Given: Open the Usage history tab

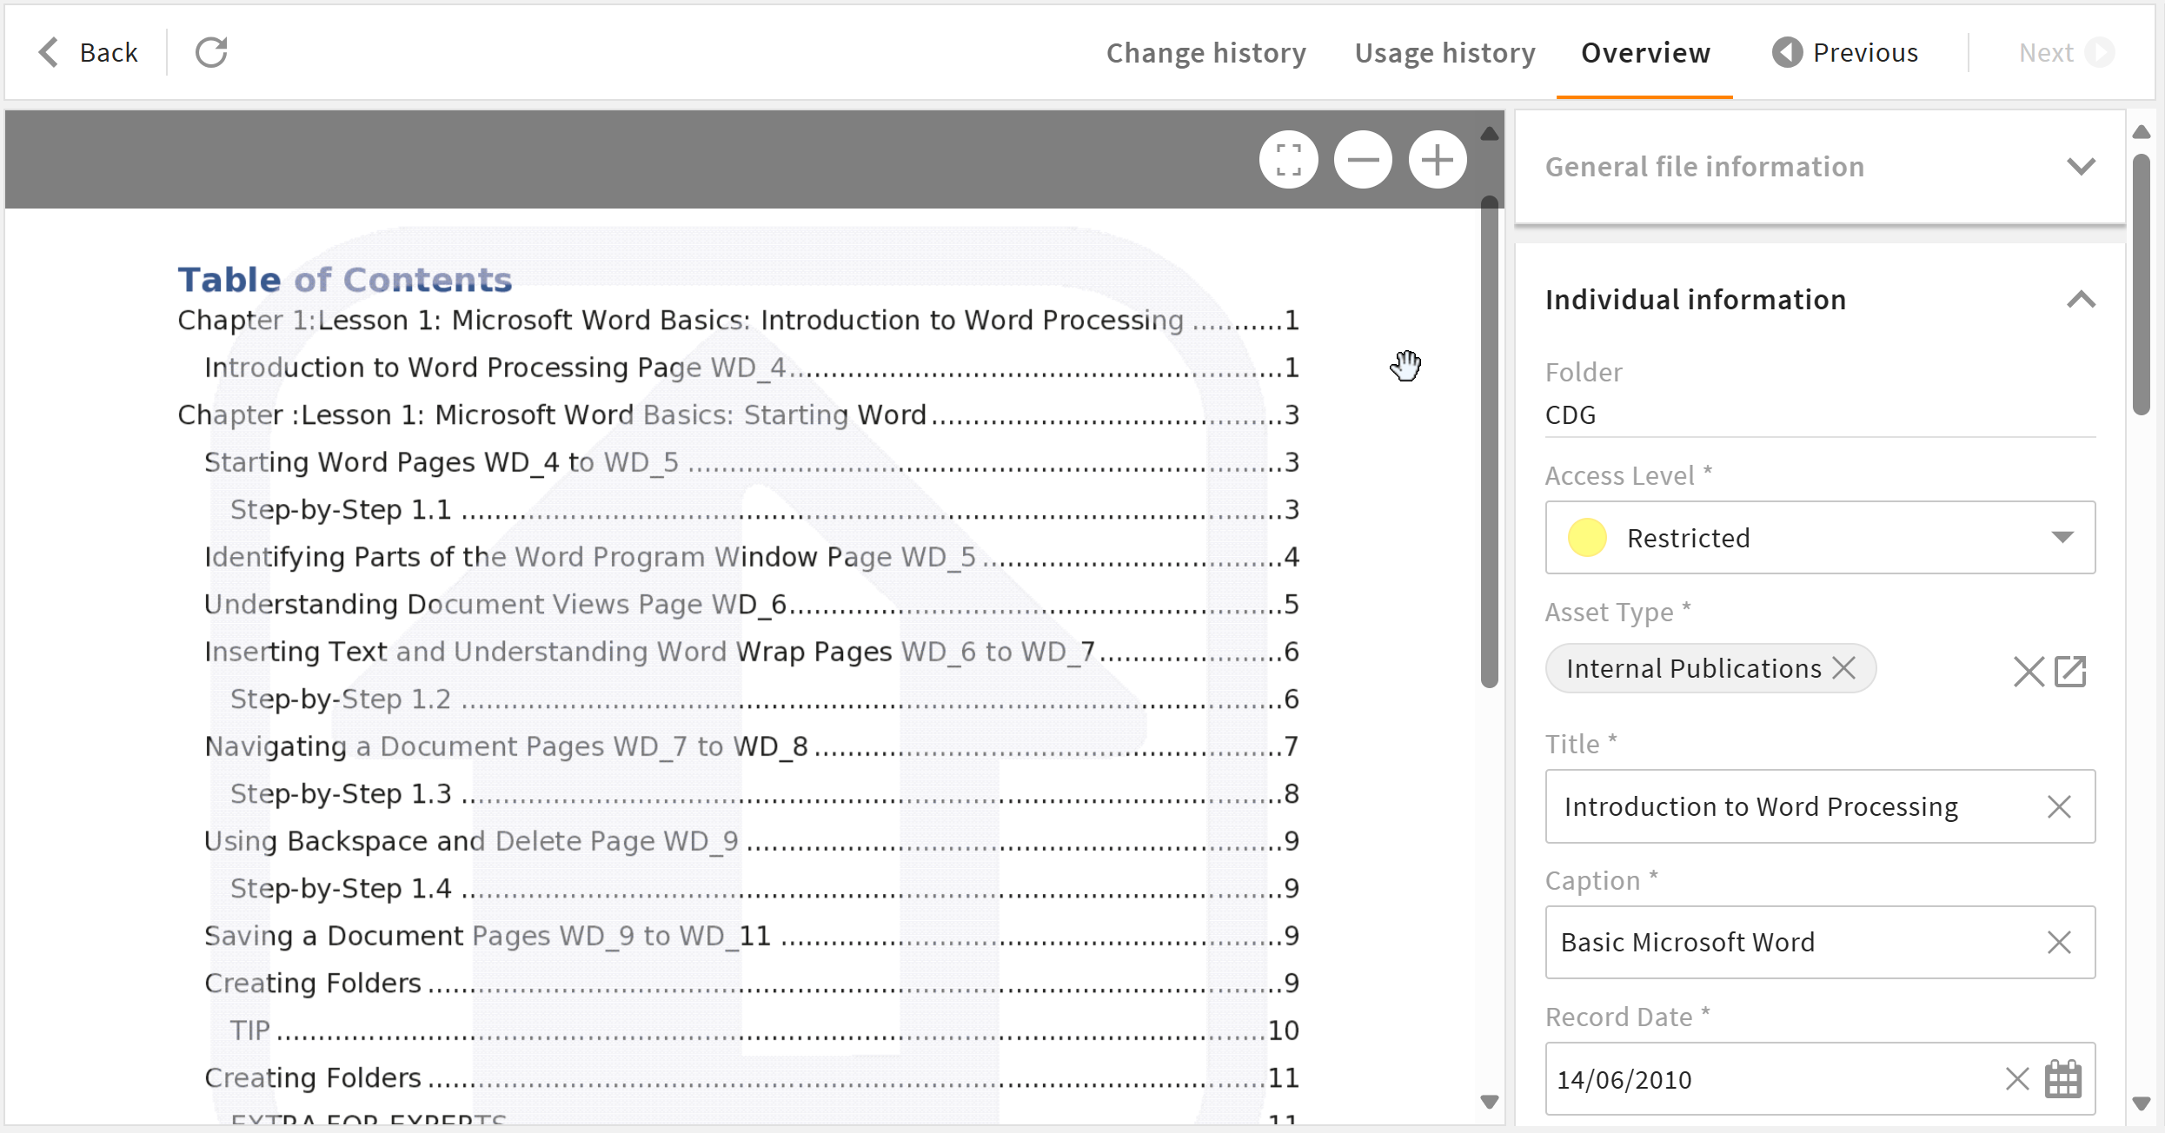Looking at the screenshot, I should pyautogui.click(x=1444, y=52).
